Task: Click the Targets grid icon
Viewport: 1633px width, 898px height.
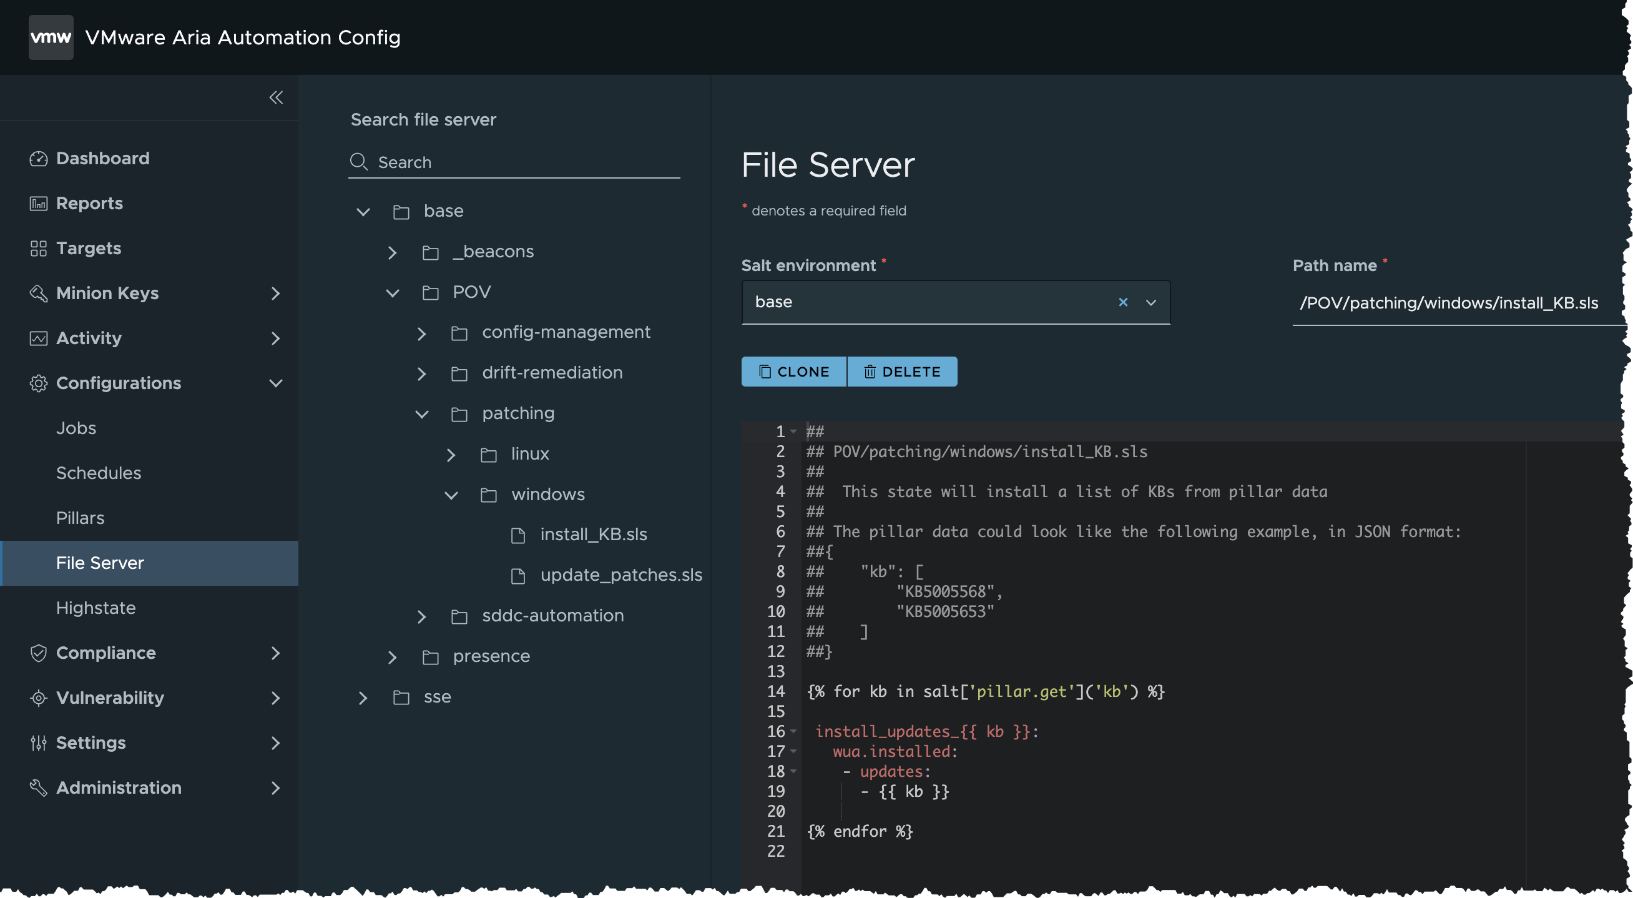Action: click(x=39, y=249)
